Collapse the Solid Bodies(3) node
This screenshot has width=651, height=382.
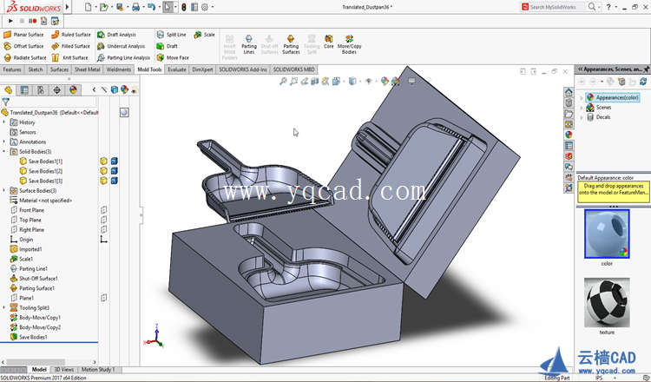pyautogui.click(x=4, y=152)
